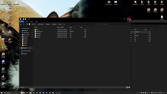Select Process Hacker 2 desktop icon

click(3, 70)
